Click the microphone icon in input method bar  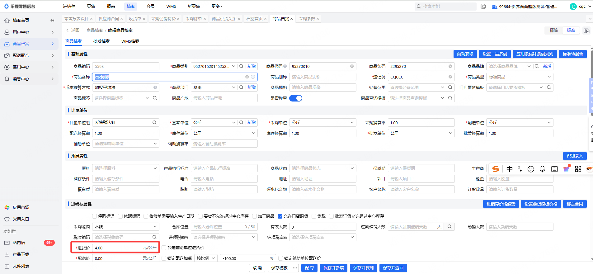click(542, 169)
